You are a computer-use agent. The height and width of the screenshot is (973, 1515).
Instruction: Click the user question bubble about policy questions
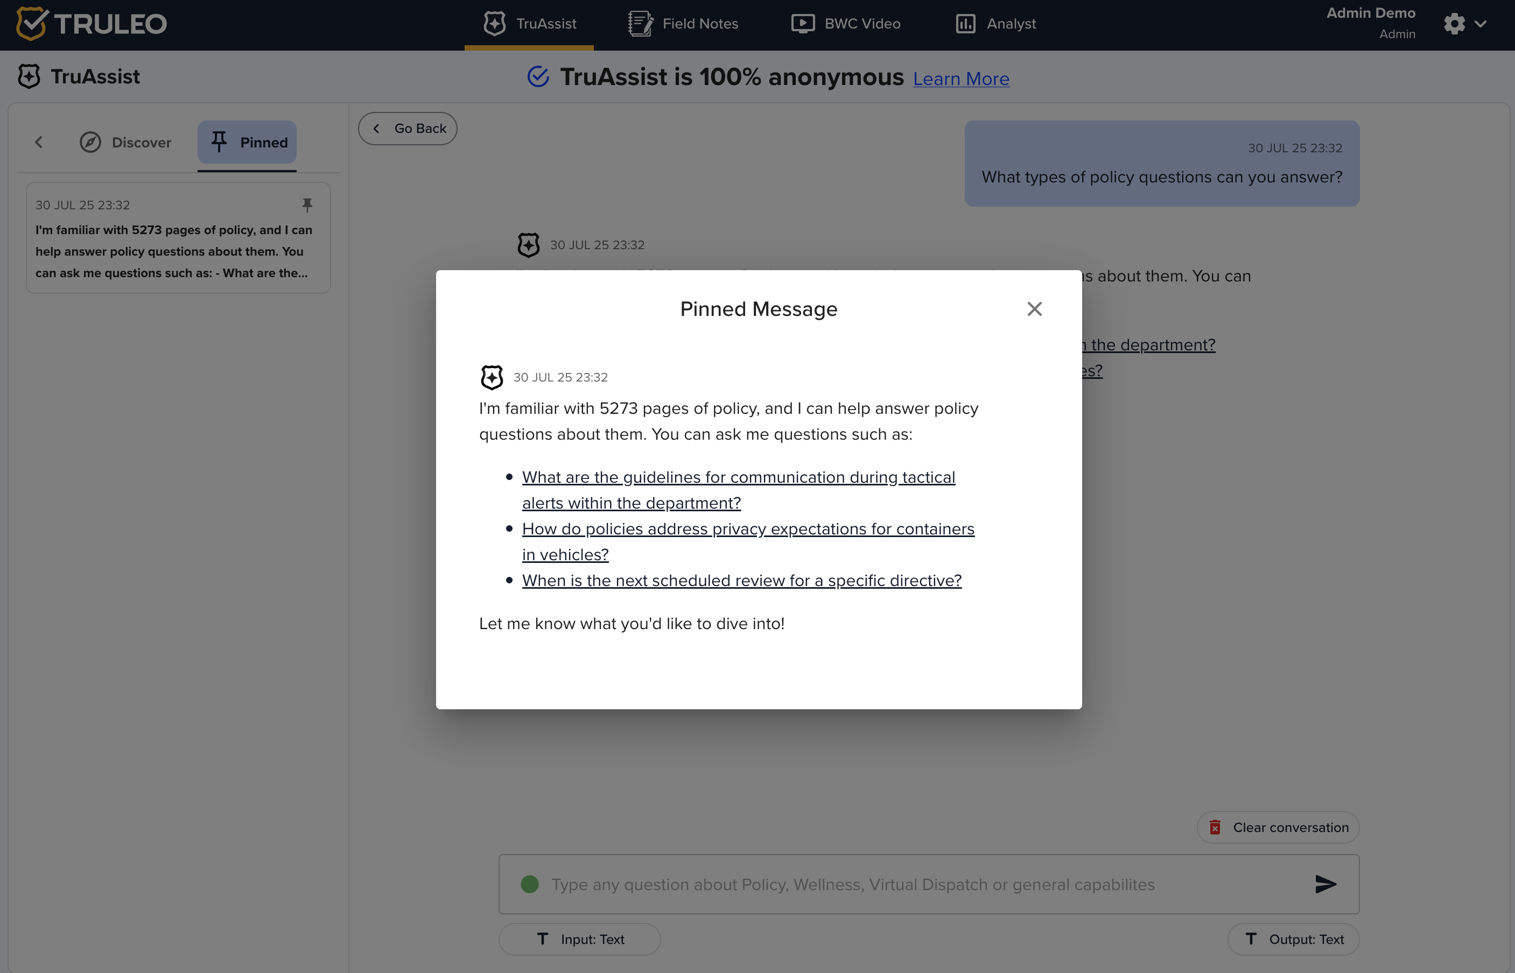point(1162,164)
